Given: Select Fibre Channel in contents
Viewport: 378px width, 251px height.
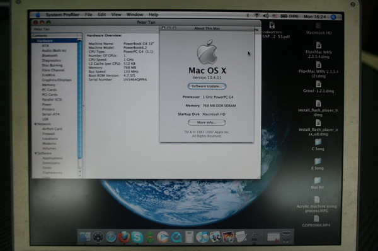Looking at the screenshot, I should click(53, 70).
